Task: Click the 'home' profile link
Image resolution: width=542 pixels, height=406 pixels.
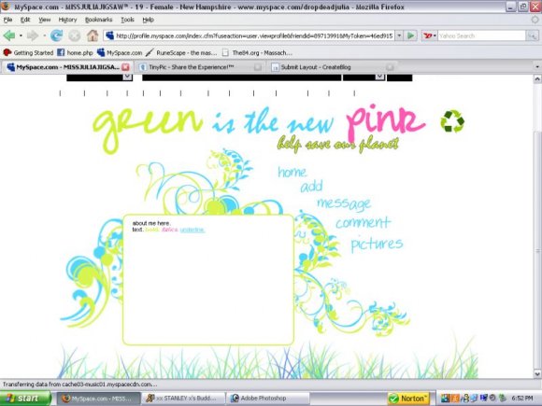Action: 292,172
